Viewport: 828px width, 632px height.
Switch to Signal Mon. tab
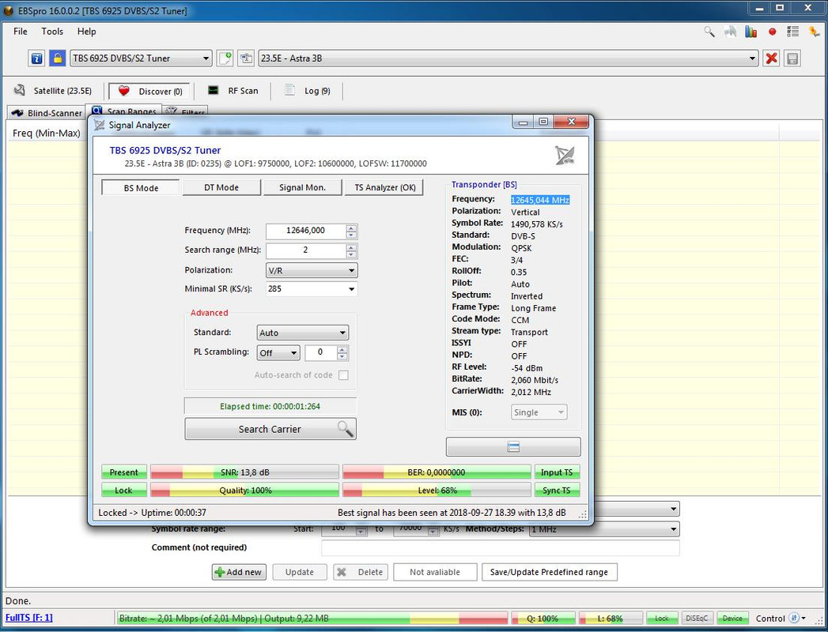(x=303, y=187)
